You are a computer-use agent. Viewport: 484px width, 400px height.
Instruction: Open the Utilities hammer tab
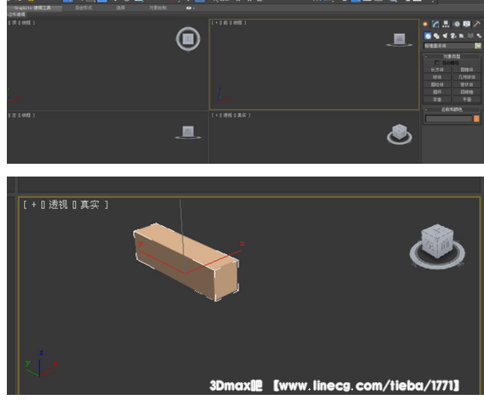tap(477, 24)
